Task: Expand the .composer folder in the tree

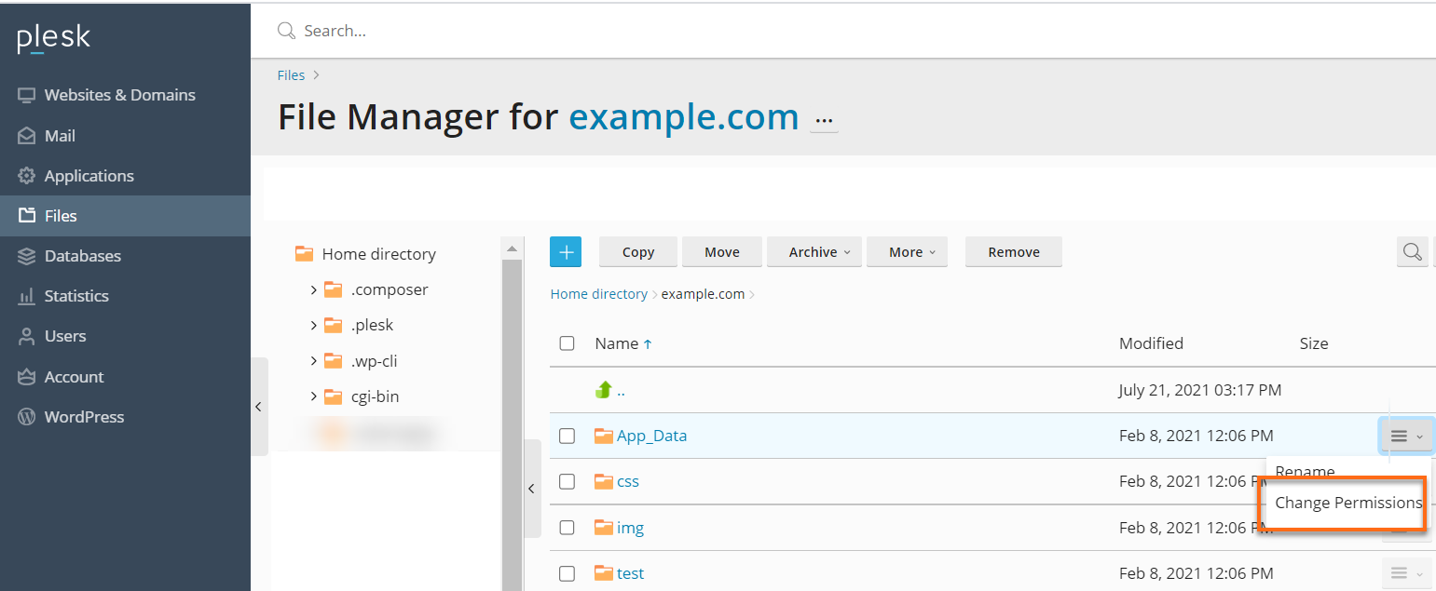Action: pos(315,289)
